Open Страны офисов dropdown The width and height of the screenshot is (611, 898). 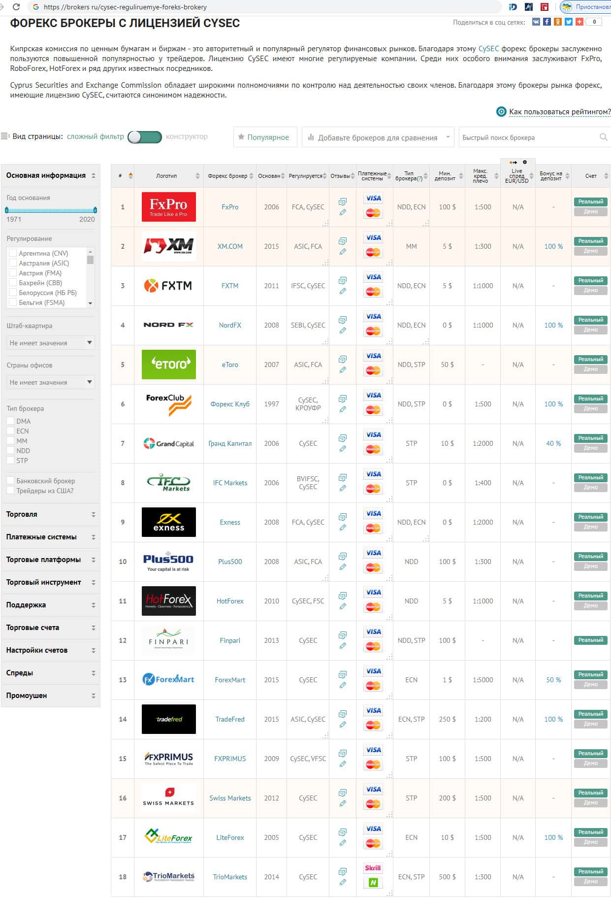click(51, 382)
